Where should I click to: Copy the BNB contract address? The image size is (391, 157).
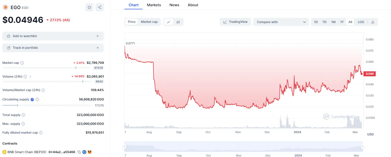(x=79, y=152)
